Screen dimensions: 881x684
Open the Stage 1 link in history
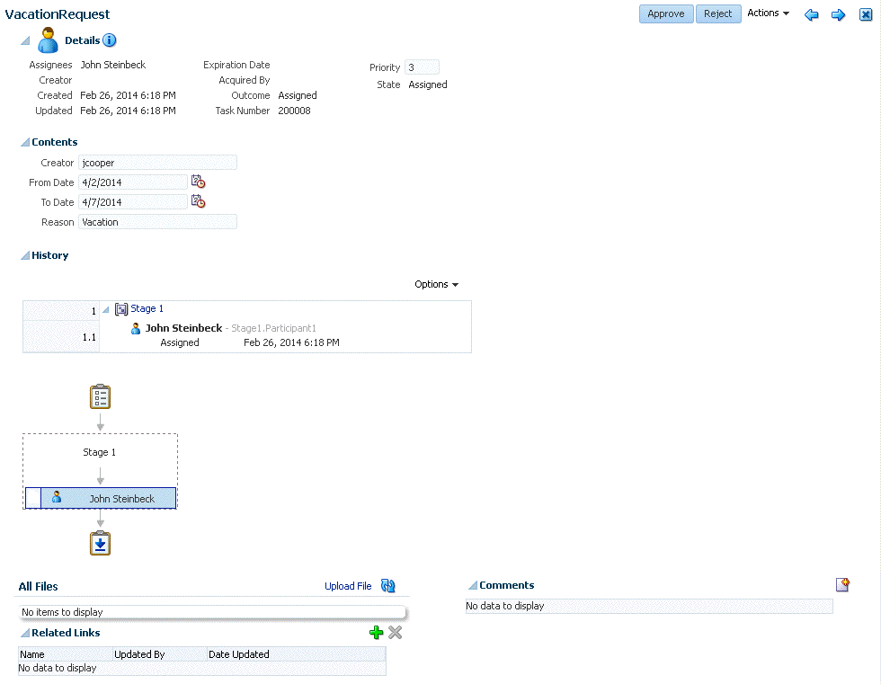click(147, 308)
